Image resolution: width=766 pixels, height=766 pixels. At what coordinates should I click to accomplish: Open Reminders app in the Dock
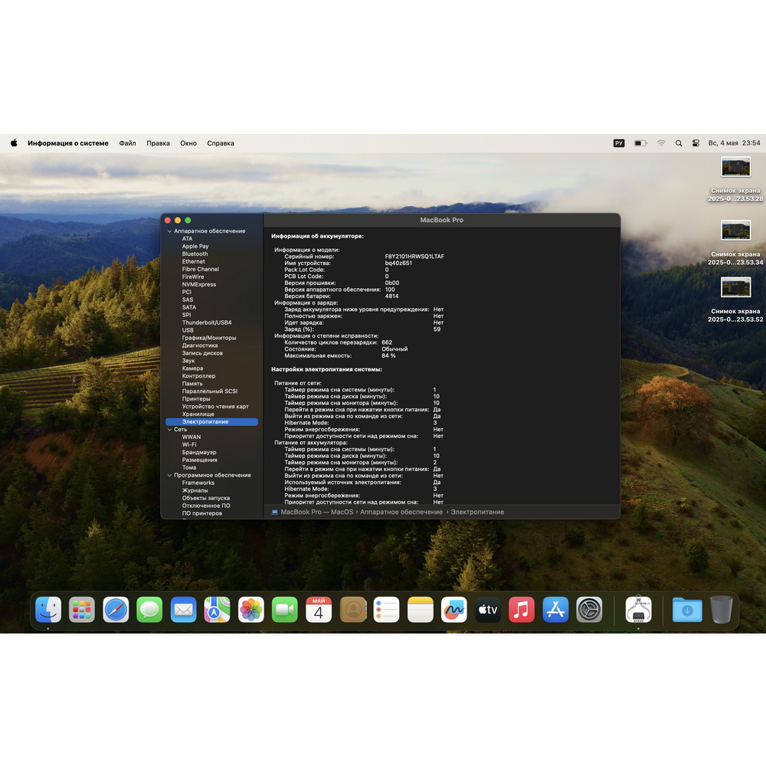tap(386, 610)
